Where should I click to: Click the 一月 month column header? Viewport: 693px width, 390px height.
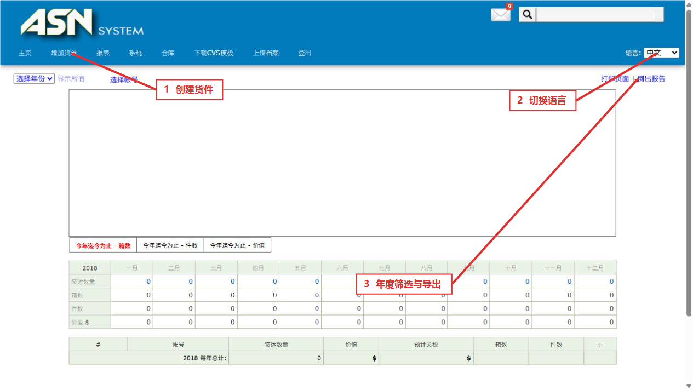pyautogui.click(x=132, y=268)
